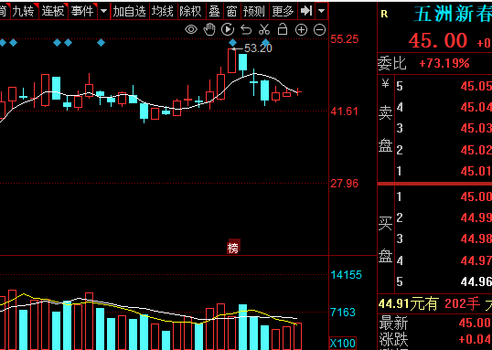Toggle the padlock lock icon
492x350 pixels.
point(283,29)
